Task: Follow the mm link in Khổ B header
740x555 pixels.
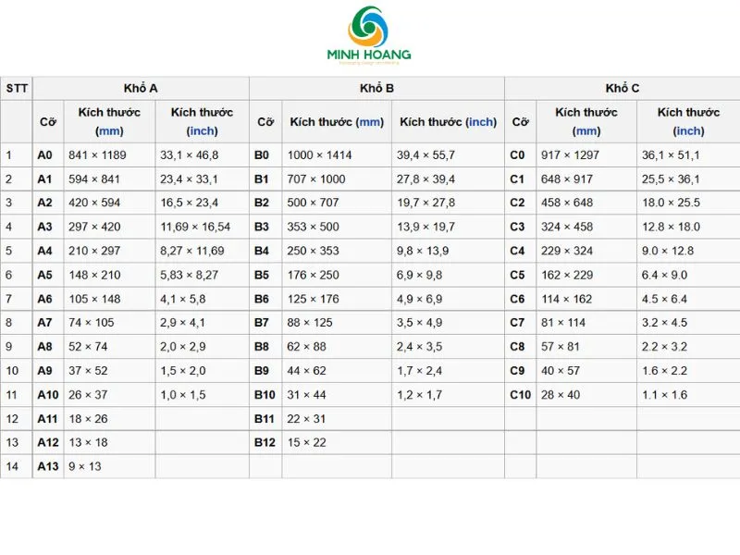Action: (x=370, y=122)
